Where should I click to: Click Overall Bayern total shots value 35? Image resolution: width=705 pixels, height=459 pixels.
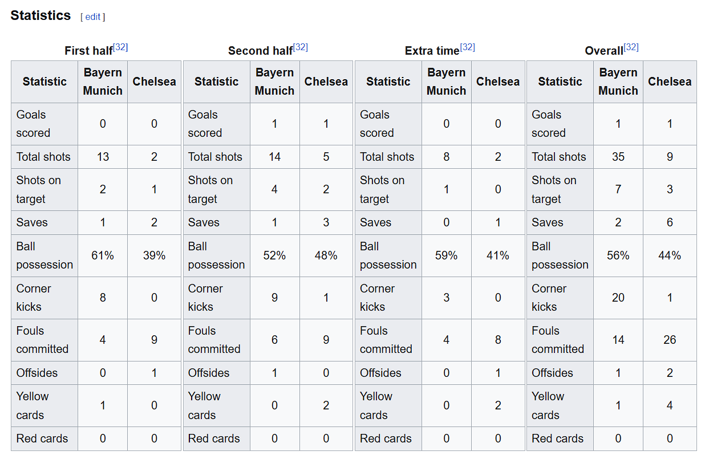tap(618, 157)
